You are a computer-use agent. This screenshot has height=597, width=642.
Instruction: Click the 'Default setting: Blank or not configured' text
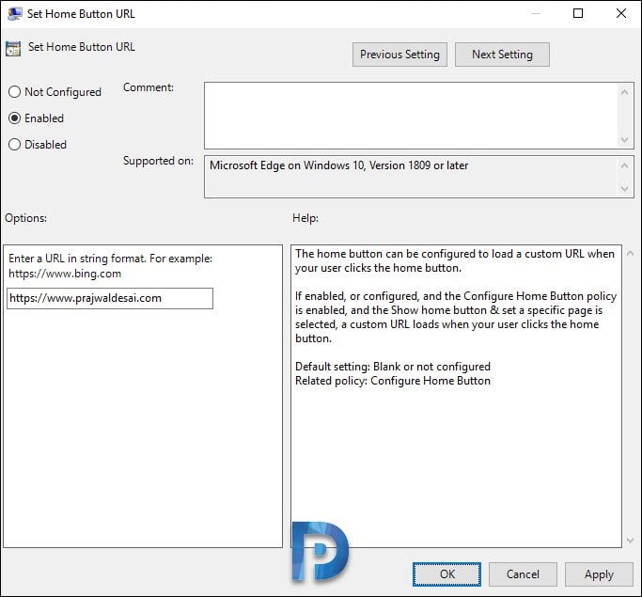pyautogui.click(x=393, y=367)
